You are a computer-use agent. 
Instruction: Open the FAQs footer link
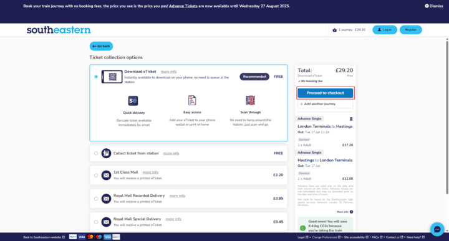[377, 237]
